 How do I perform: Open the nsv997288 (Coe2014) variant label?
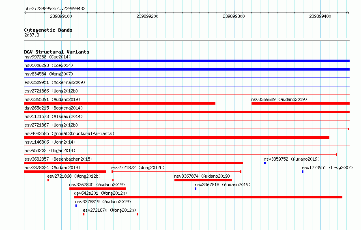click(47, 57)
